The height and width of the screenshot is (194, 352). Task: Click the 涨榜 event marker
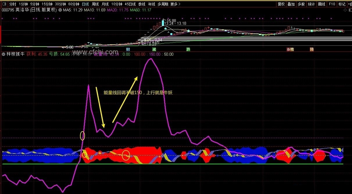click(290, 49)
